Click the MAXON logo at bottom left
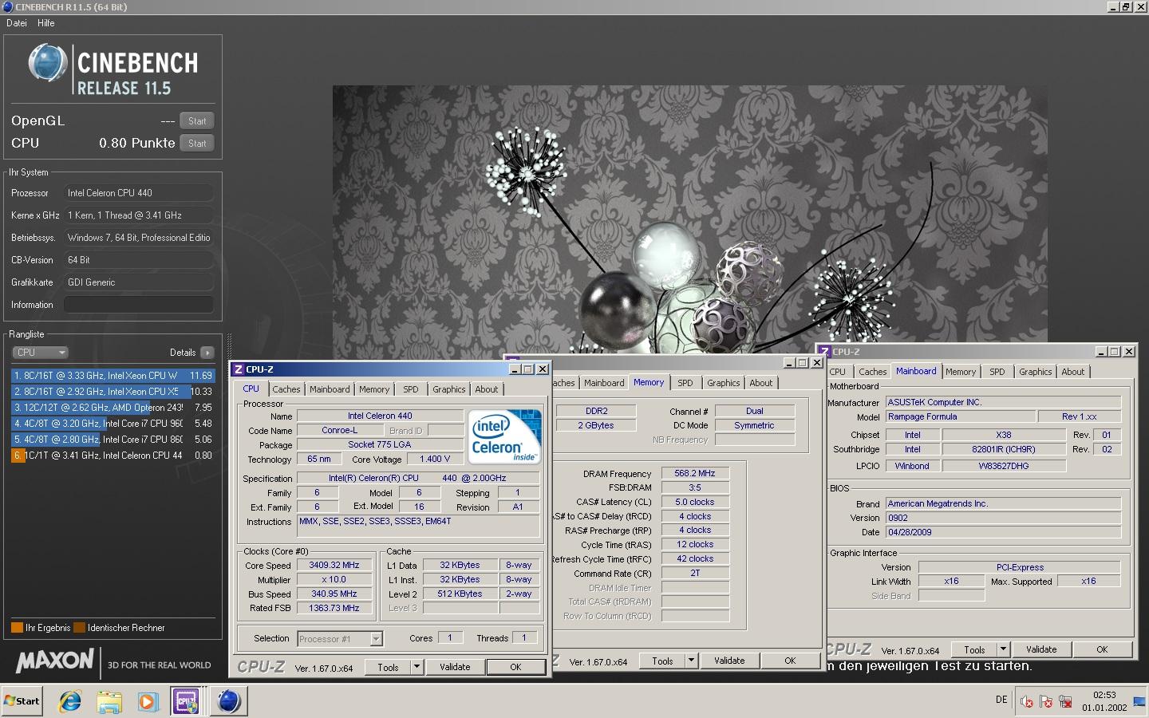The width and height of the screenshot is (1149, 718). point(55,661)
